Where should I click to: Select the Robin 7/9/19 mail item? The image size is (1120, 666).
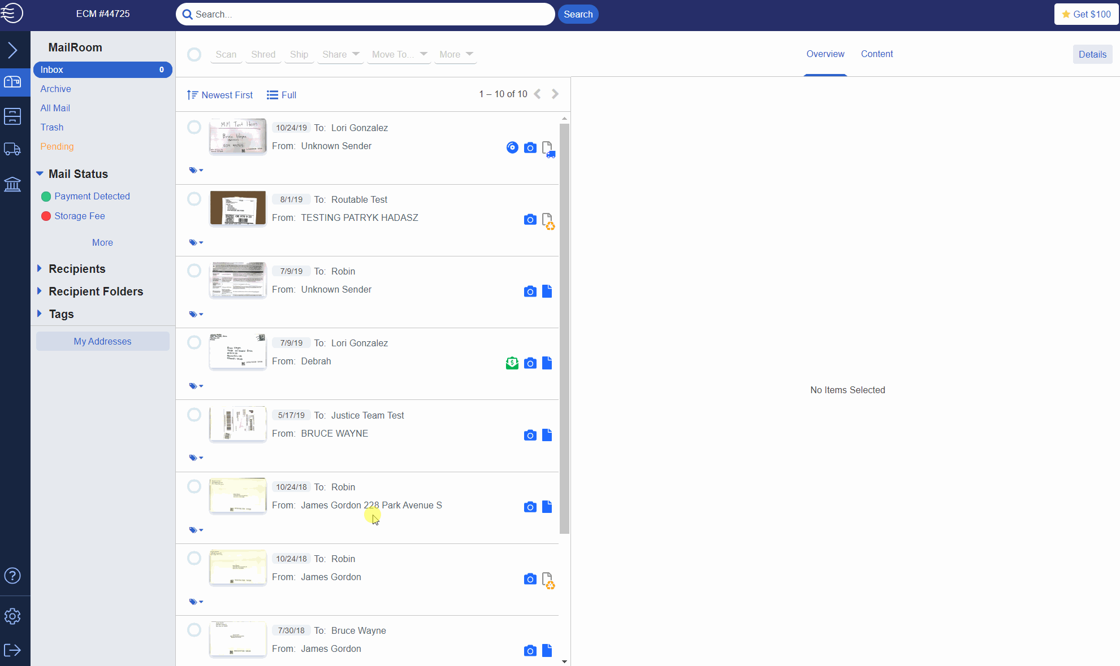(x=194, y=271)
